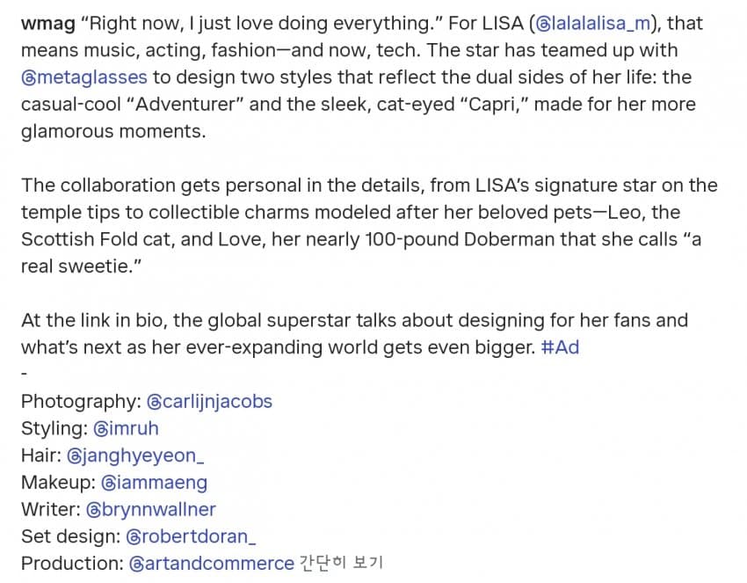Click the Threads icon before robertdoran_
This screenshot has width=747, height=583.
(134, 537)
